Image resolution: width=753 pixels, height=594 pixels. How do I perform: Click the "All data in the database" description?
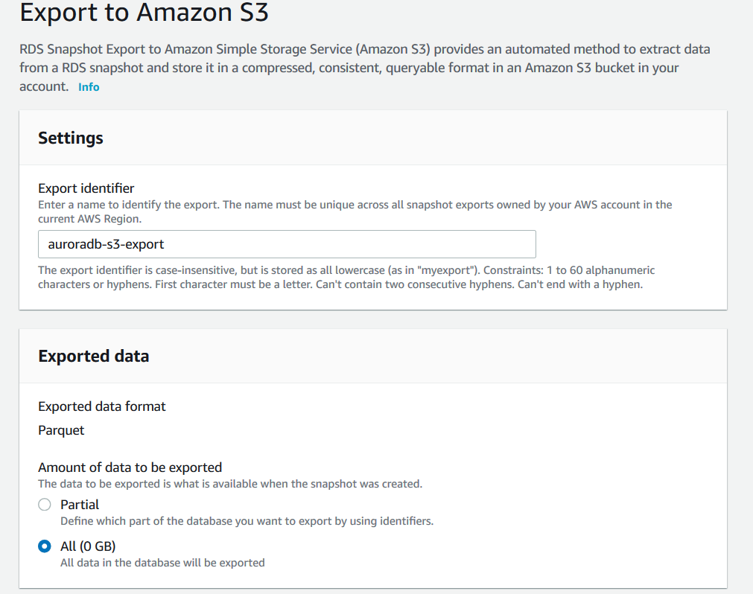[x=162, y=563]
